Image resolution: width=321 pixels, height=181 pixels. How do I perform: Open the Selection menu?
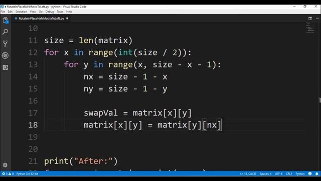(21, 12)
